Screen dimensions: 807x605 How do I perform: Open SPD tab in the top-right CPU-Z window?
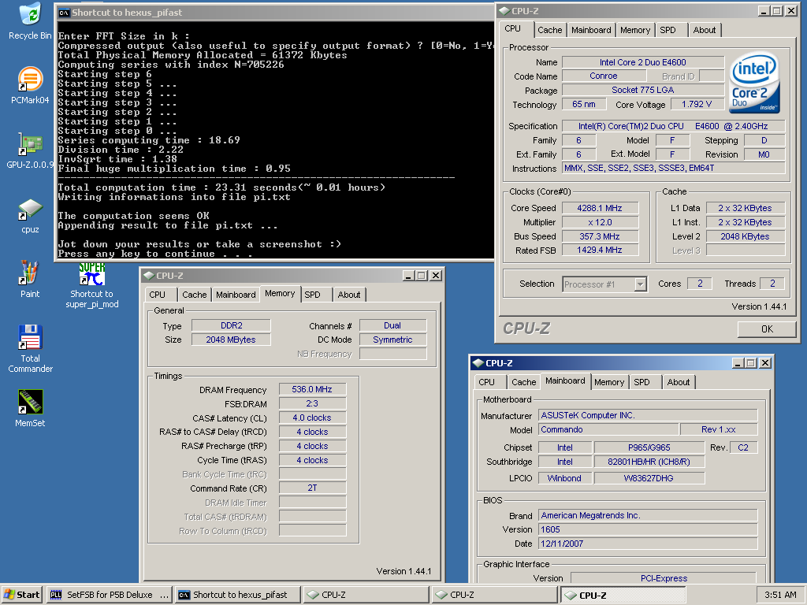pyautogui.click(x=668, y=30)
